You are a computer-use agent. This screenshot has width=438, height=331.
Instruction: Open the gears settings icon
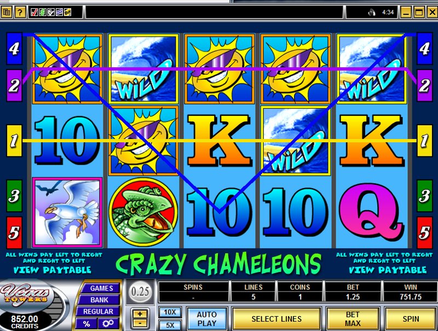108,323
